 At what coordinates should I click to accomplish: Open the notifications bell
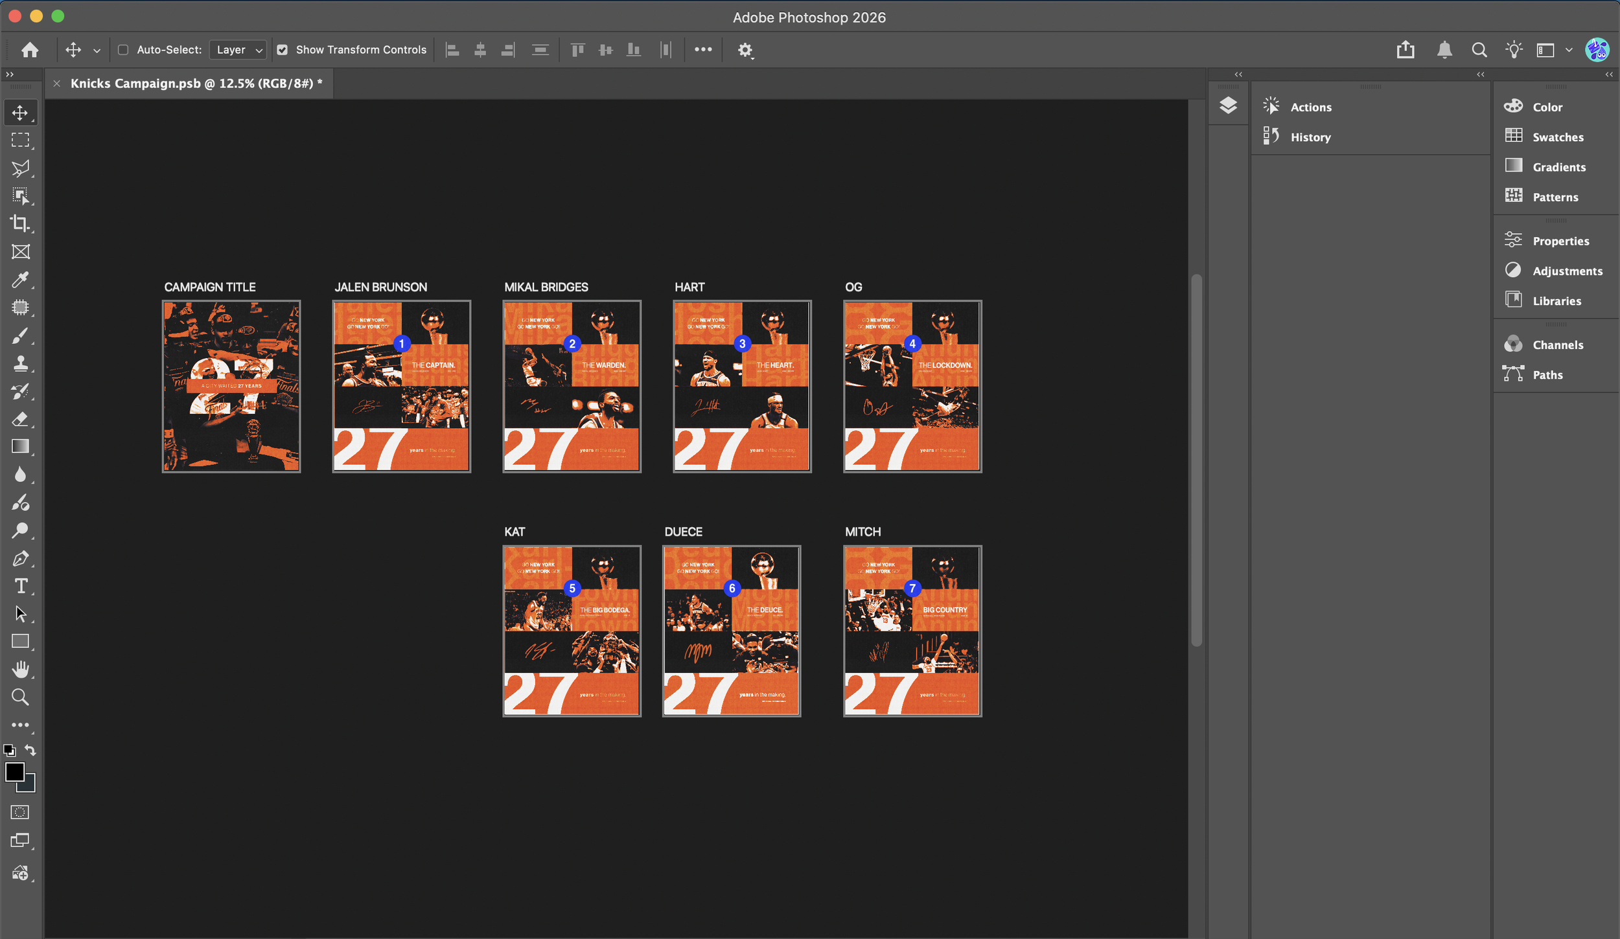tap(1444, 50)
